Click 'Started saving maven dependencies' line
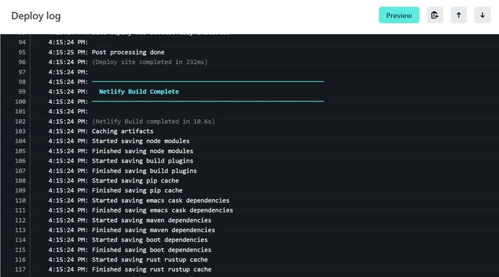 tap(151, 220)
